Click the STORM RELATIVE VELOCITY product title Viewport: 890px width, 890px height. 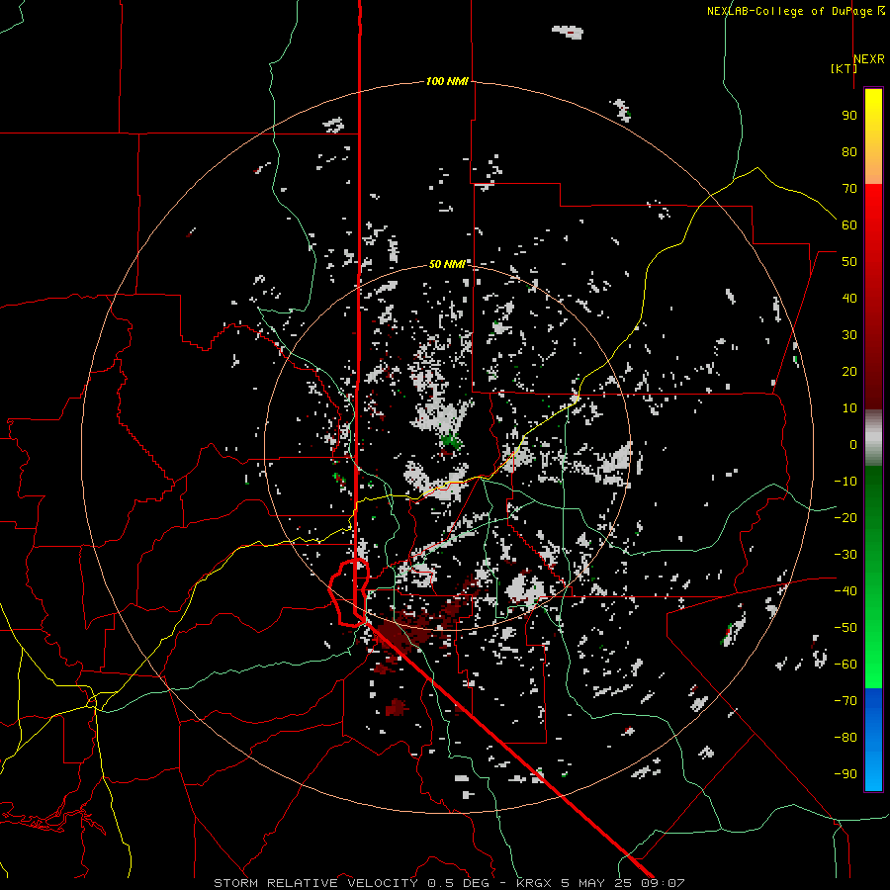pyautogui.click(x=315, y=883)
